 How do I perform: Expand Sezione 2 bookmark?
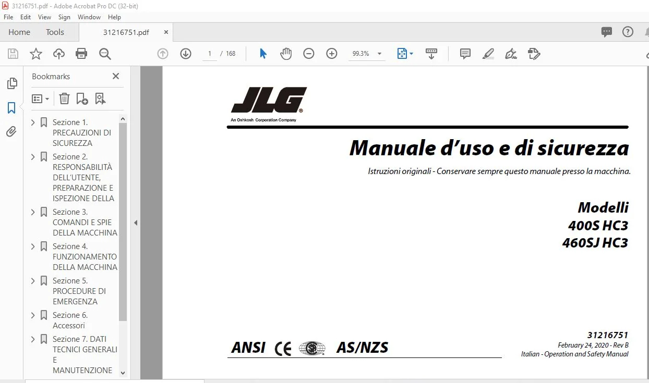(33, 157)
